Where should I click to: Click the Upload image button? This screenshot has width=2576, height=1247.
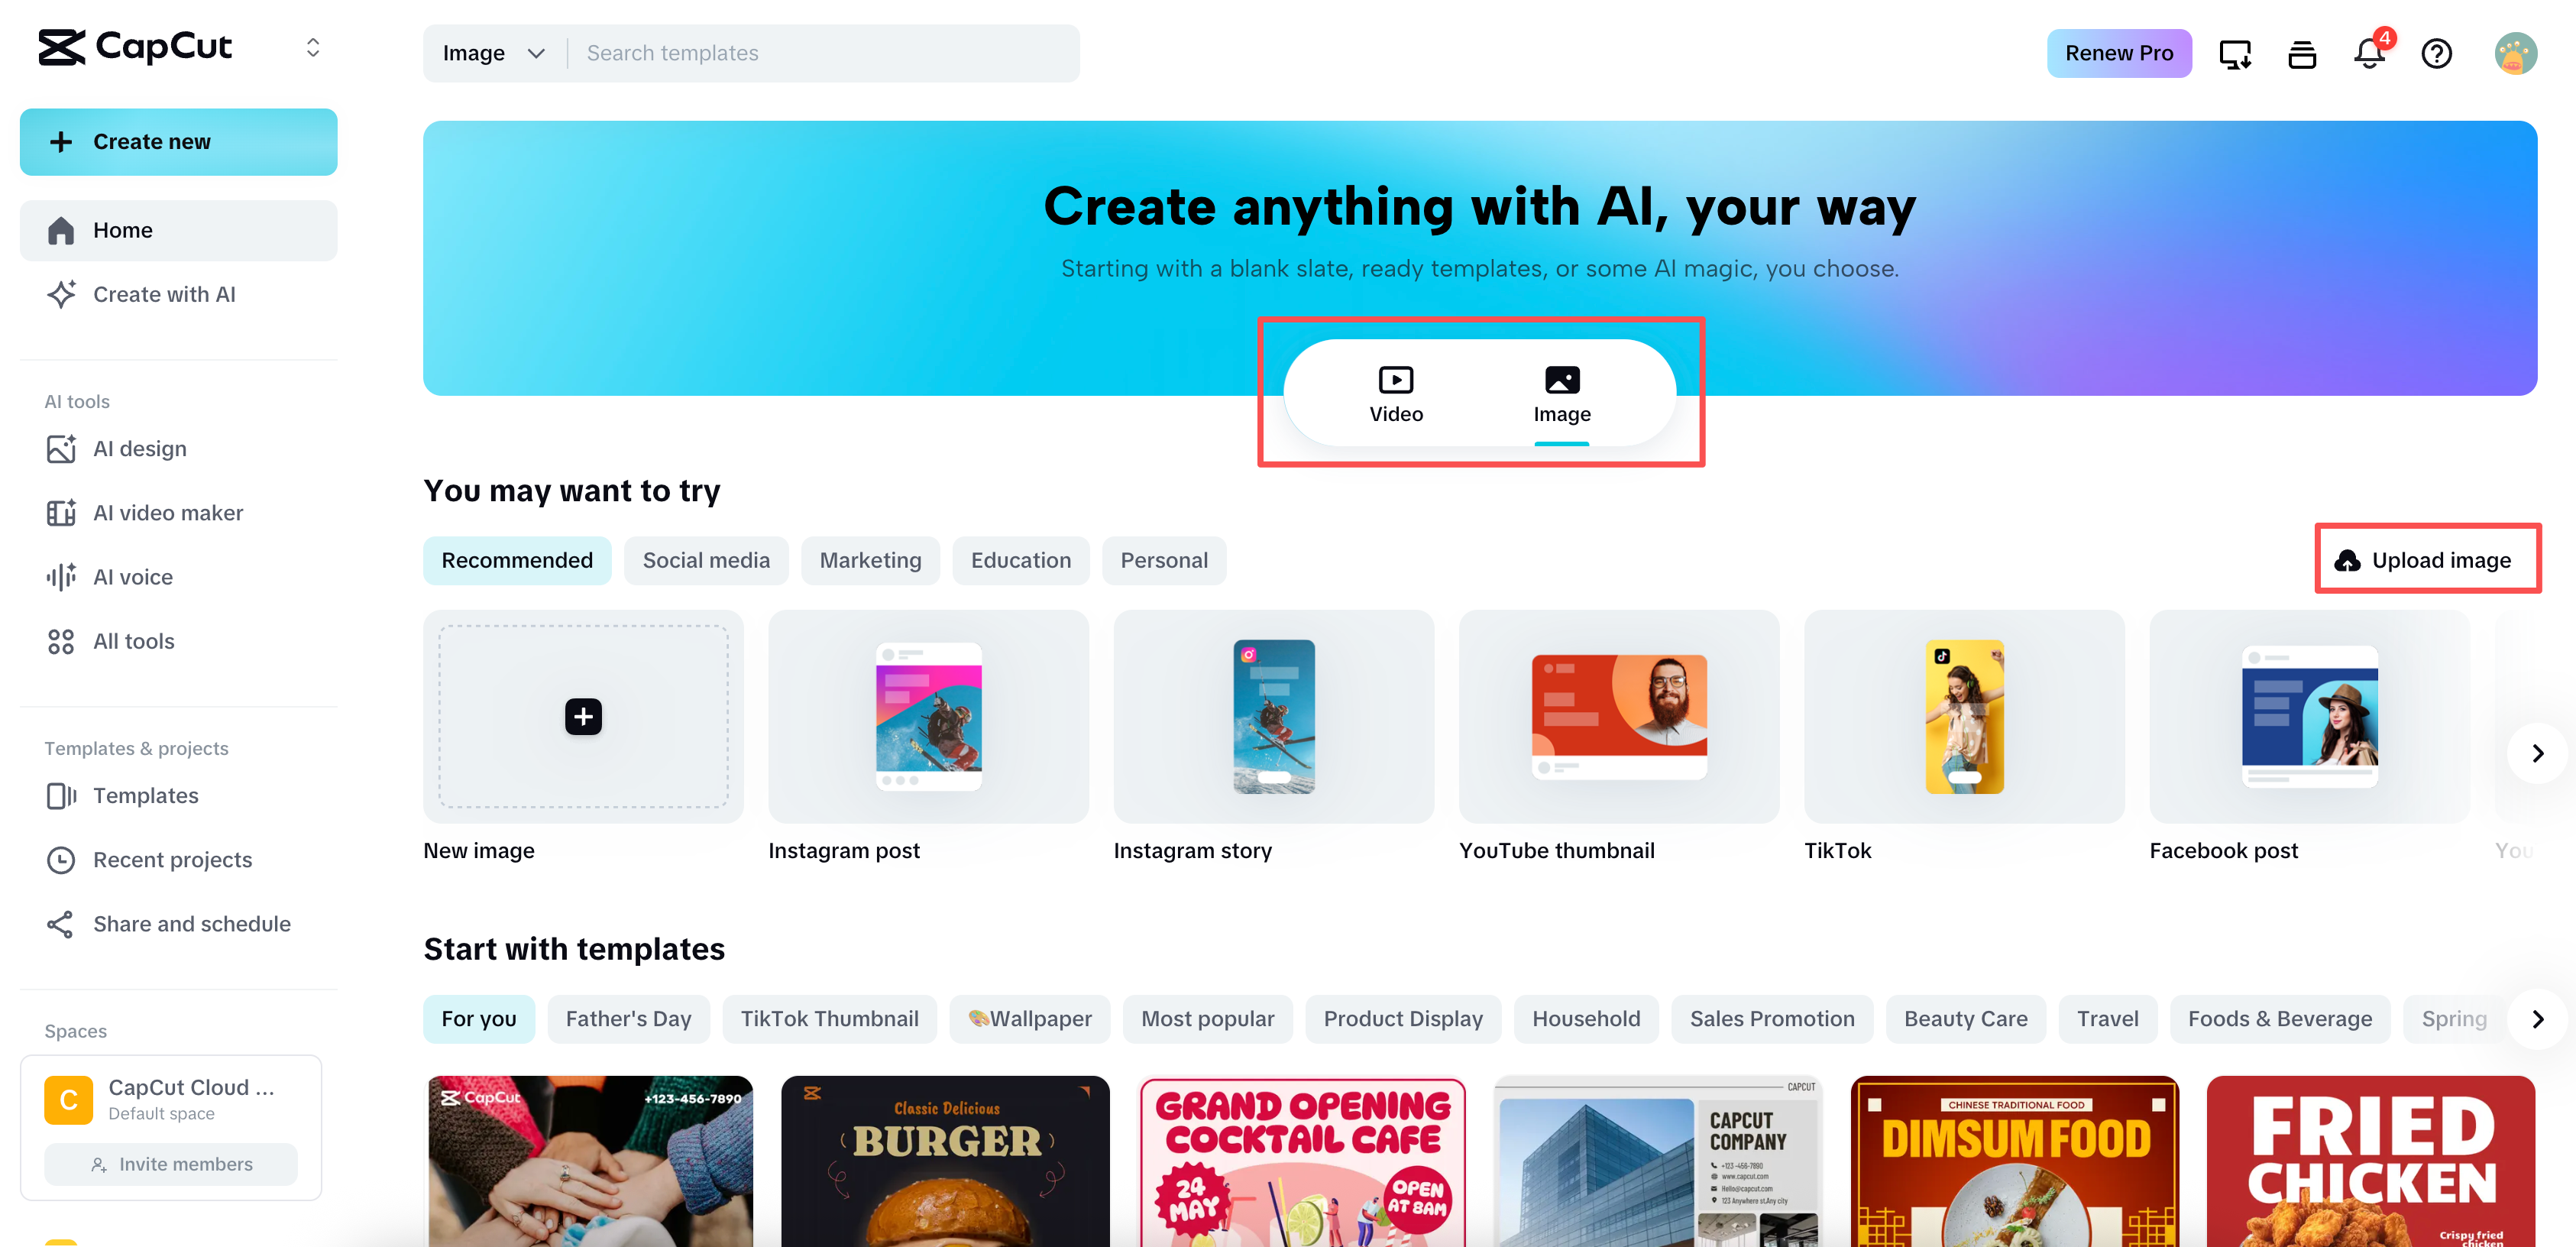coord(2426,560)
